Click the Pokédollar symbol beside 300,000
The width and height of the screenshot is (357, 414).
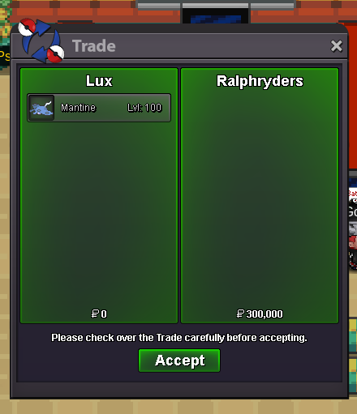click(240, 314)
